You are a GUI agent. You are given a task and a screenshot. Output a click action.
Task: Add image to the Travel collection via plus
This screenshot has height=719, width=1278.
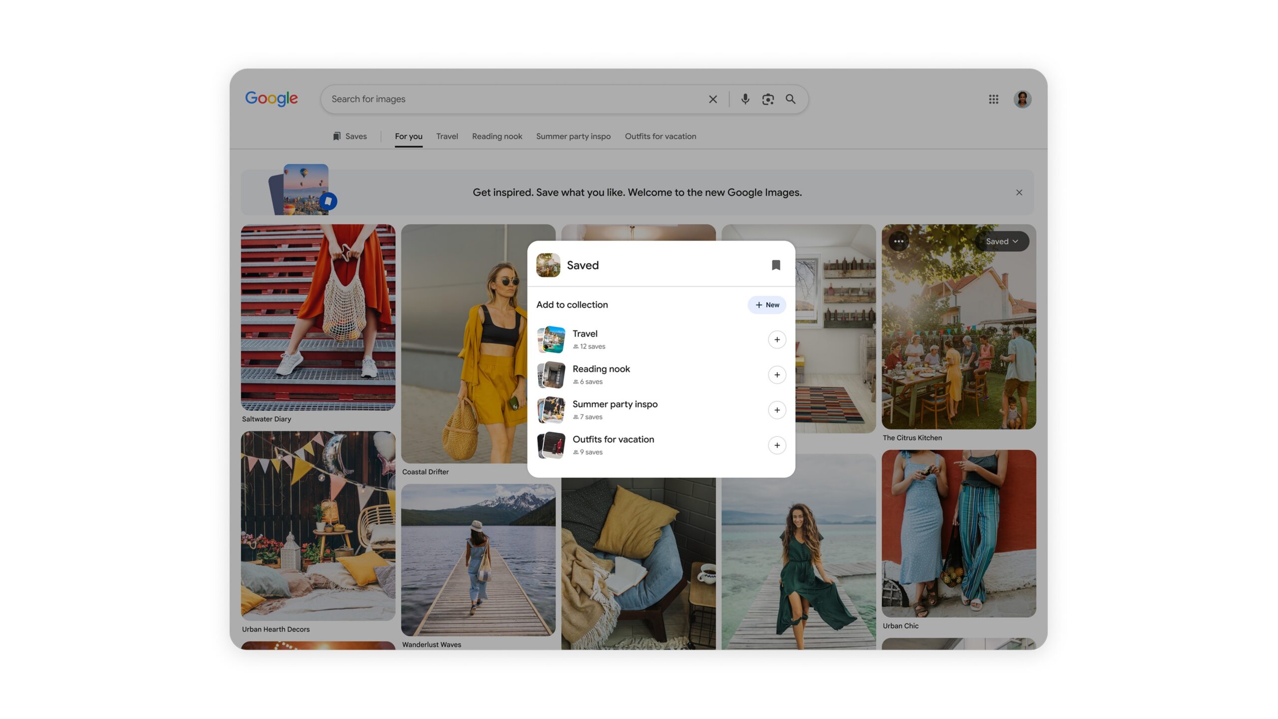[777, 340]
